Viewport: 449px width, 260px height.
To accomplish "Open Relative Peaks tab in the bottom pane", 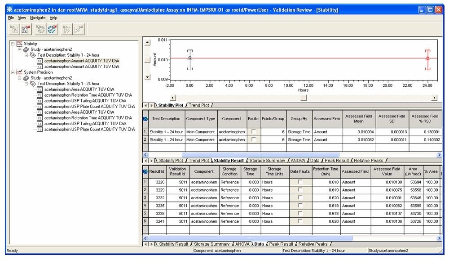I will coord(313,244).
